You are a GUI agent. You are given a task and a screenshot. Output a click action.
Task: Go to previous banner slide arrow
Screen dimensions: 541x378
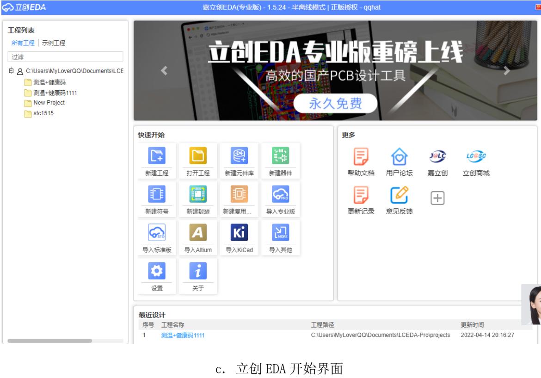click(163, 70)
